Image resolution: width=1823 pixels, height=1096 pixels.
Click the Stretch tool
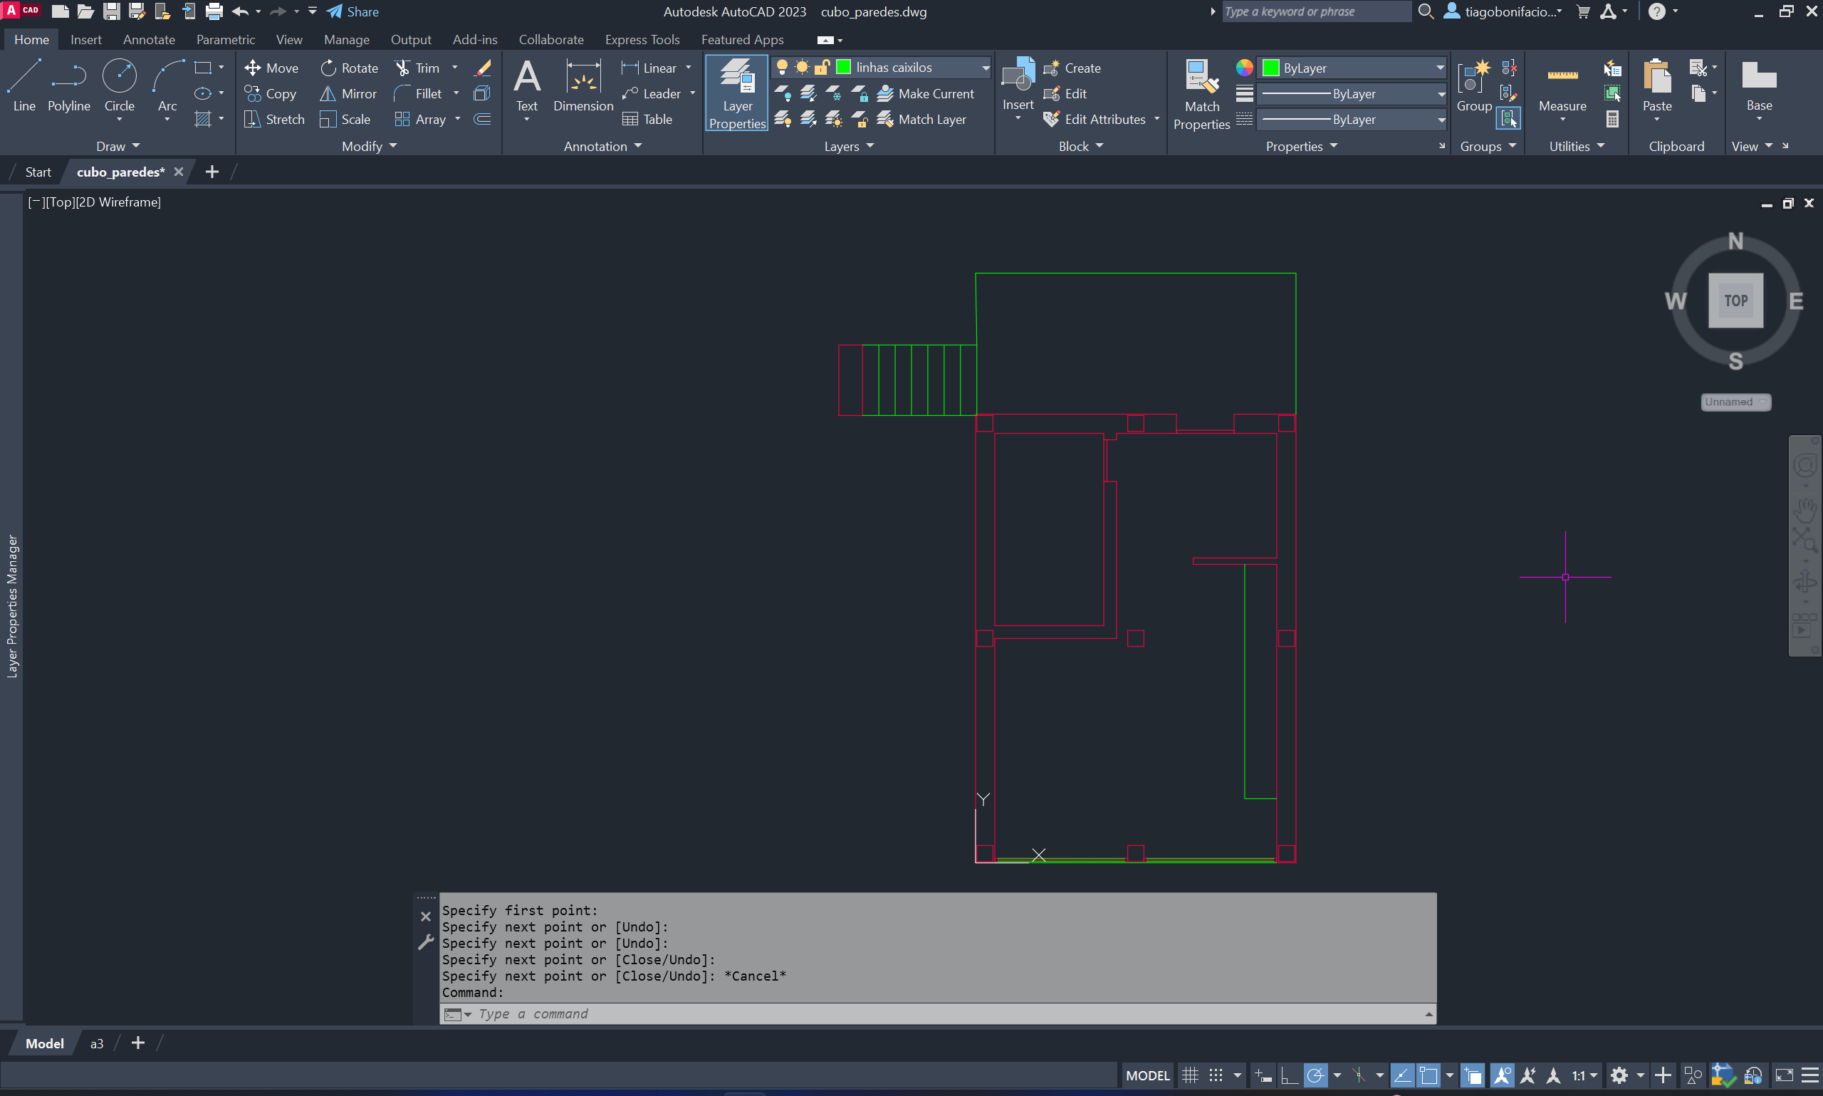coord(275,119)
